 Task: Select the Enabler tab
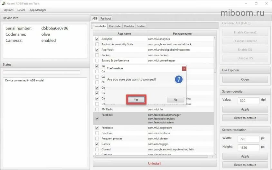pos(141,26)
